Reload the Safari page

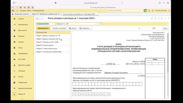coord(122,3)
